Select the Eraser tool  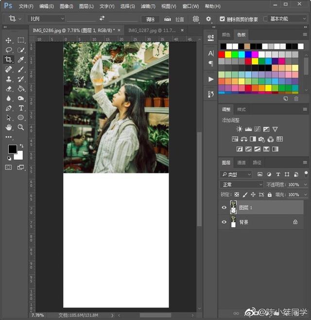coord(9,89)
